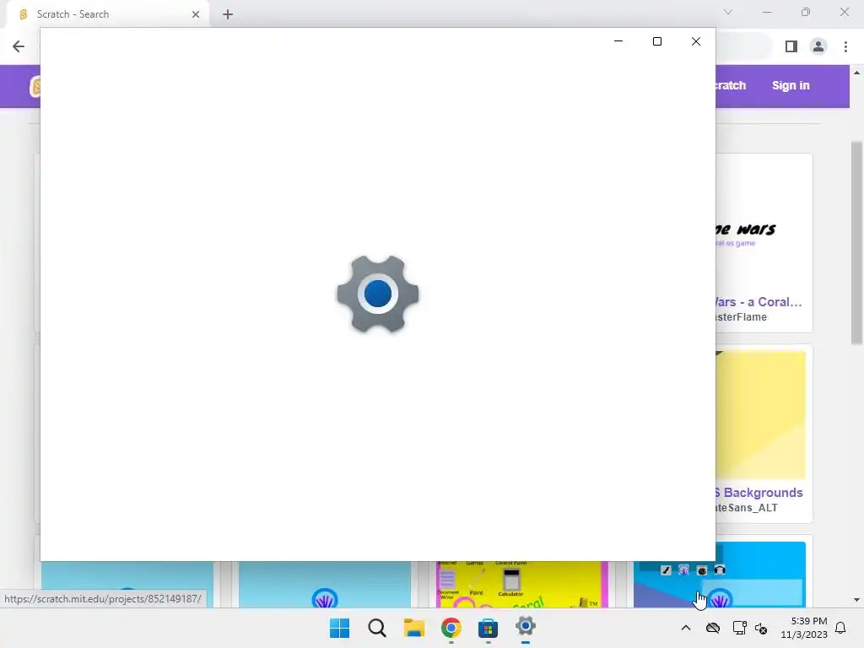Open Chrome profile avatar
This screenshot has height=648, width=864.
click(x=818, y=46)
